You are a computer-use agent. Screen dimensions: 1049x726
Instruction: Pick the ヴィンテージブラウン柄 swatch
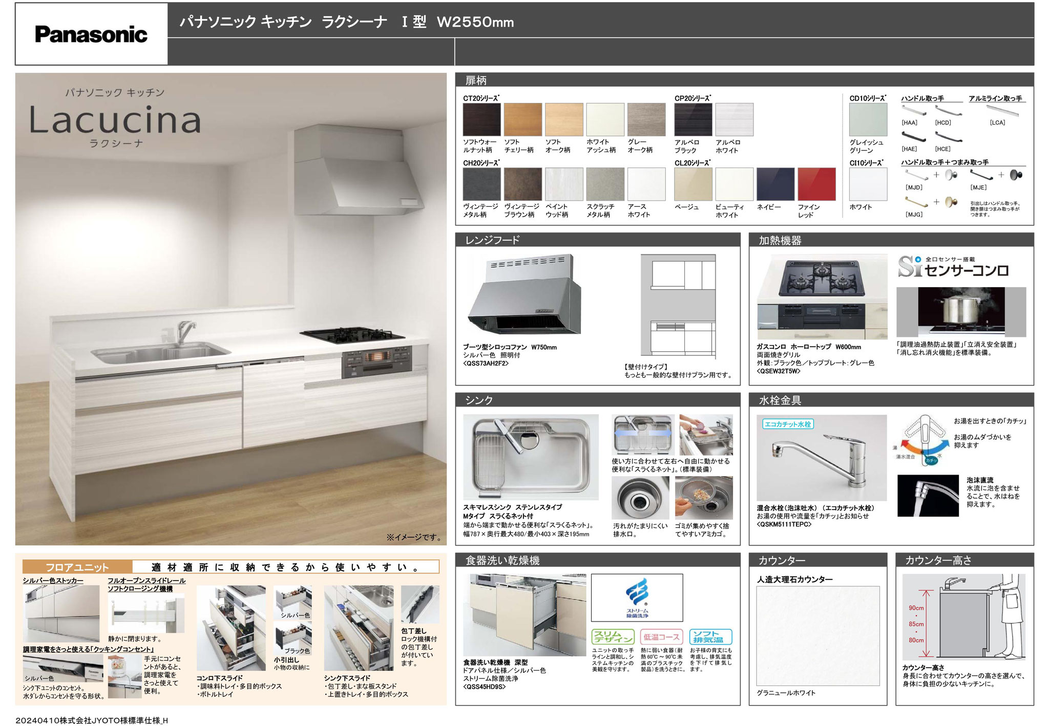coord(522,184)
